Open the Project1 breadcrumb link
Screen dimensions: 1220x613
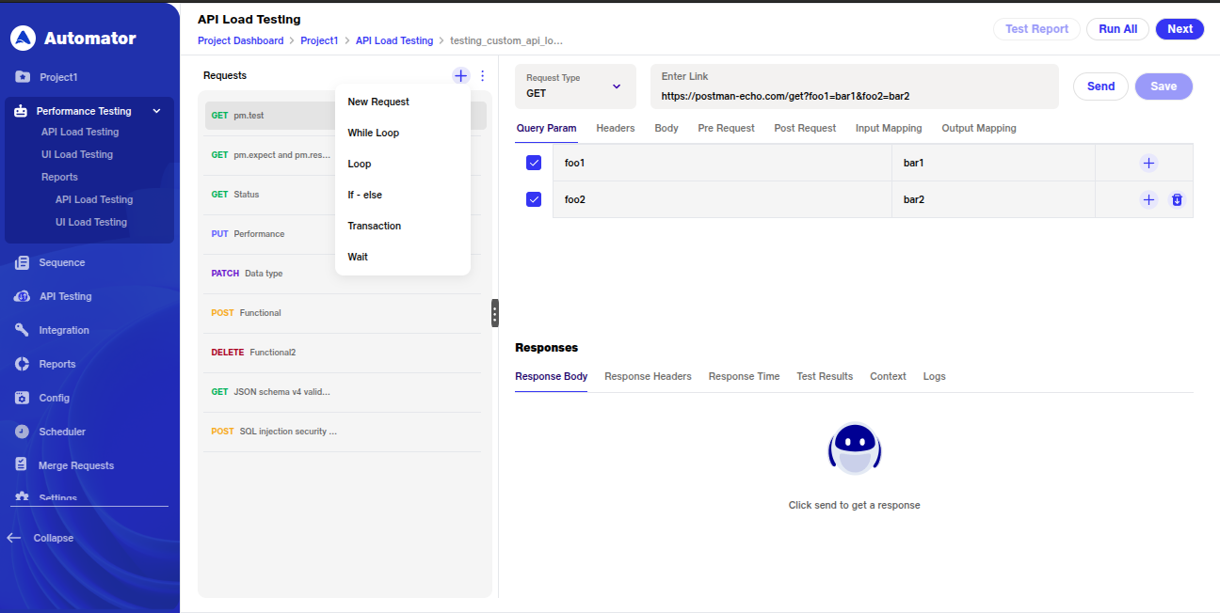(319, 40)
